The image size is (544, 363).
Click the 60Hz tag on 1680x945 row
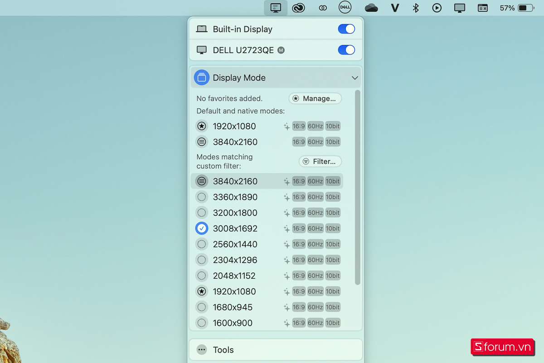click(x=316, y=307)
